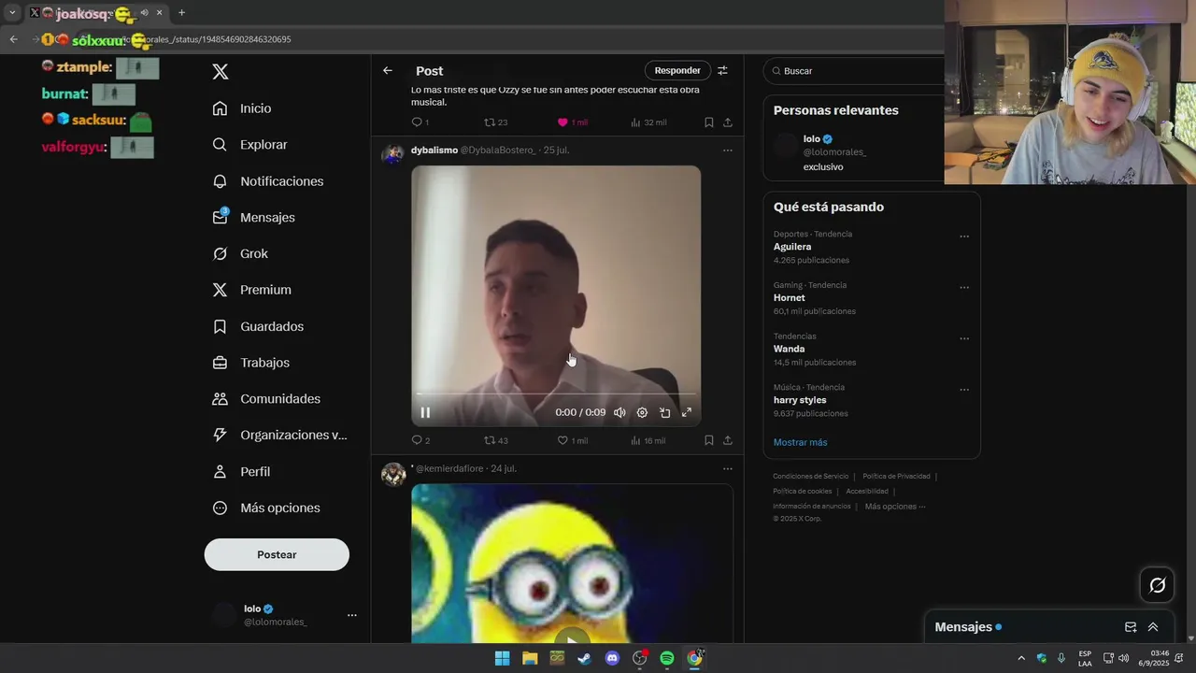Open more options on dybalismo post
1196x673 pixels.
[x=728, y=150]
